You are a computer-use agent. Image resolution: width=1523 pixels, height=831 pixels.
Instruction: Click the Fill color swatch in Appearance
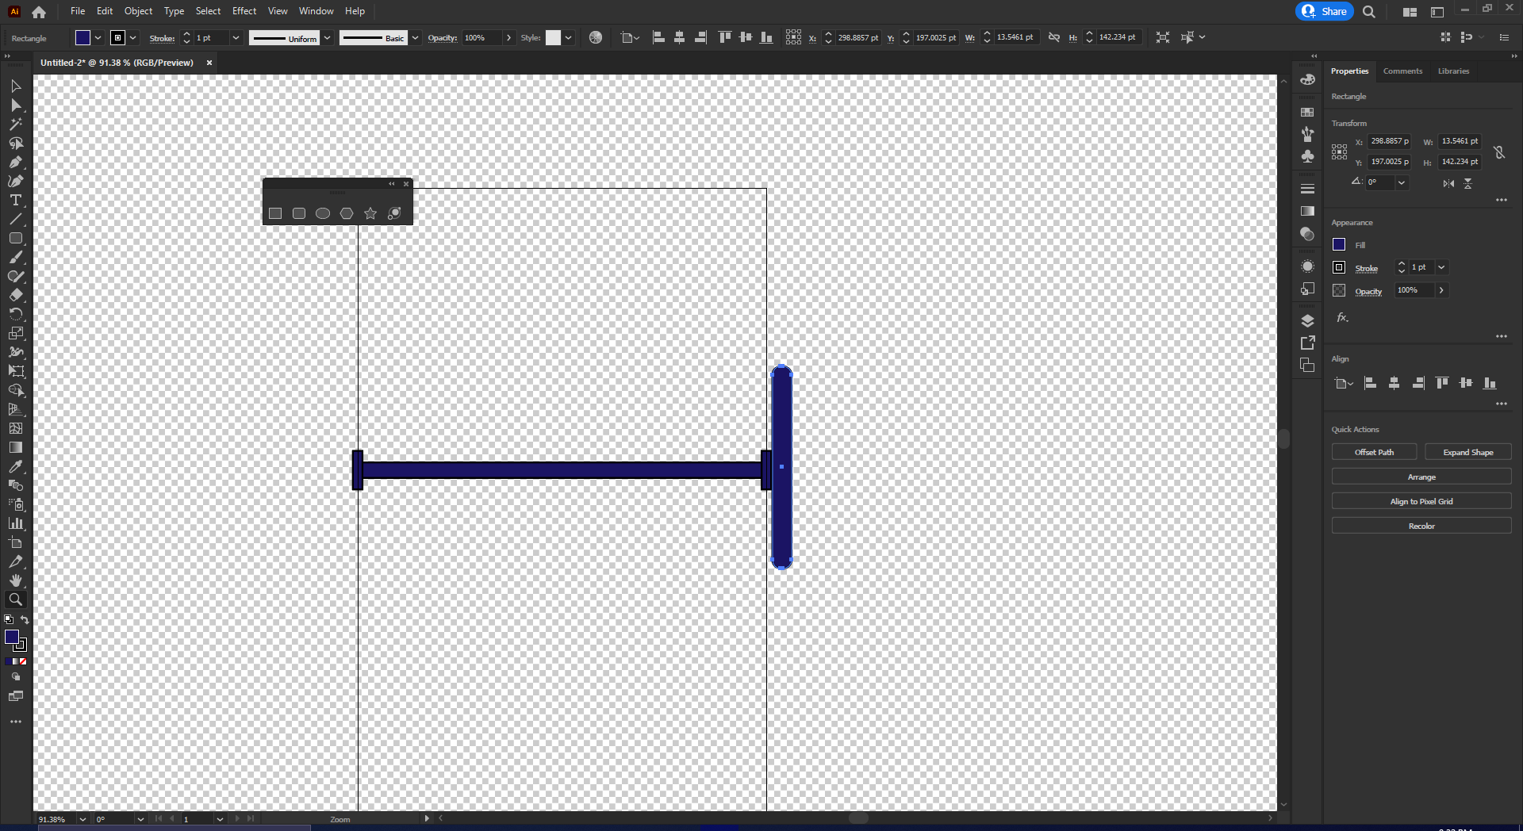[1338, 244]
